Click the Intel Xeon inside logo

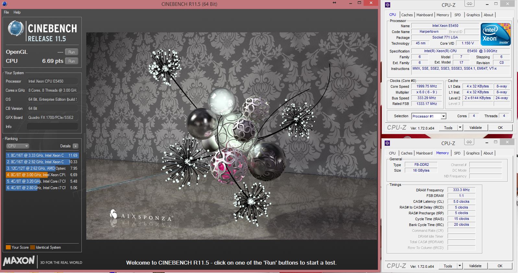click(x=496, y=34)
